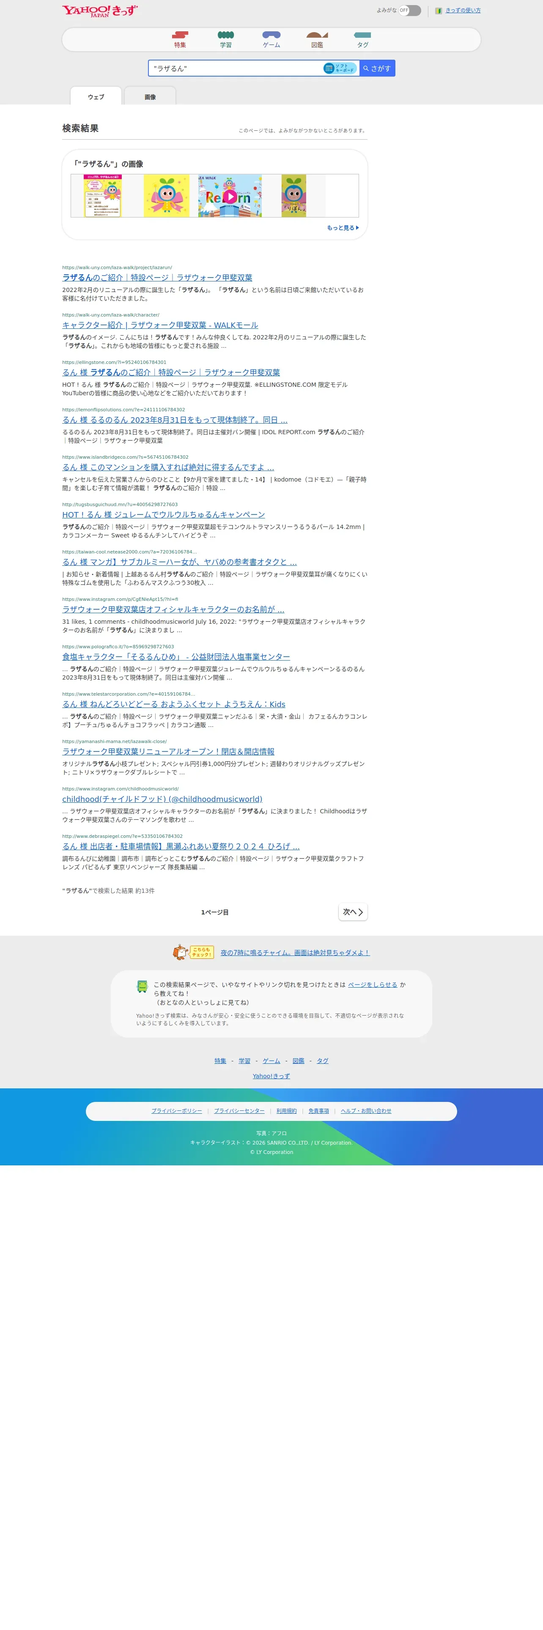Switch to the ウェブ tab
The image size is (543, 1630).
pos(96,96)
